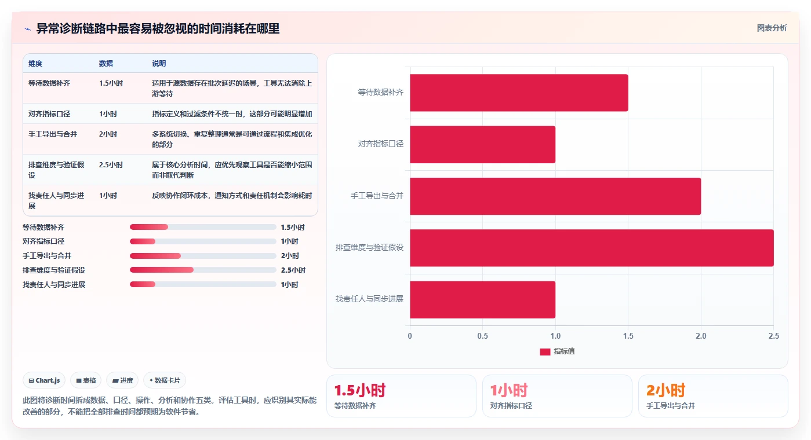
Task: Click the red 指标值 legend swatch
Action: pos(545,351)
